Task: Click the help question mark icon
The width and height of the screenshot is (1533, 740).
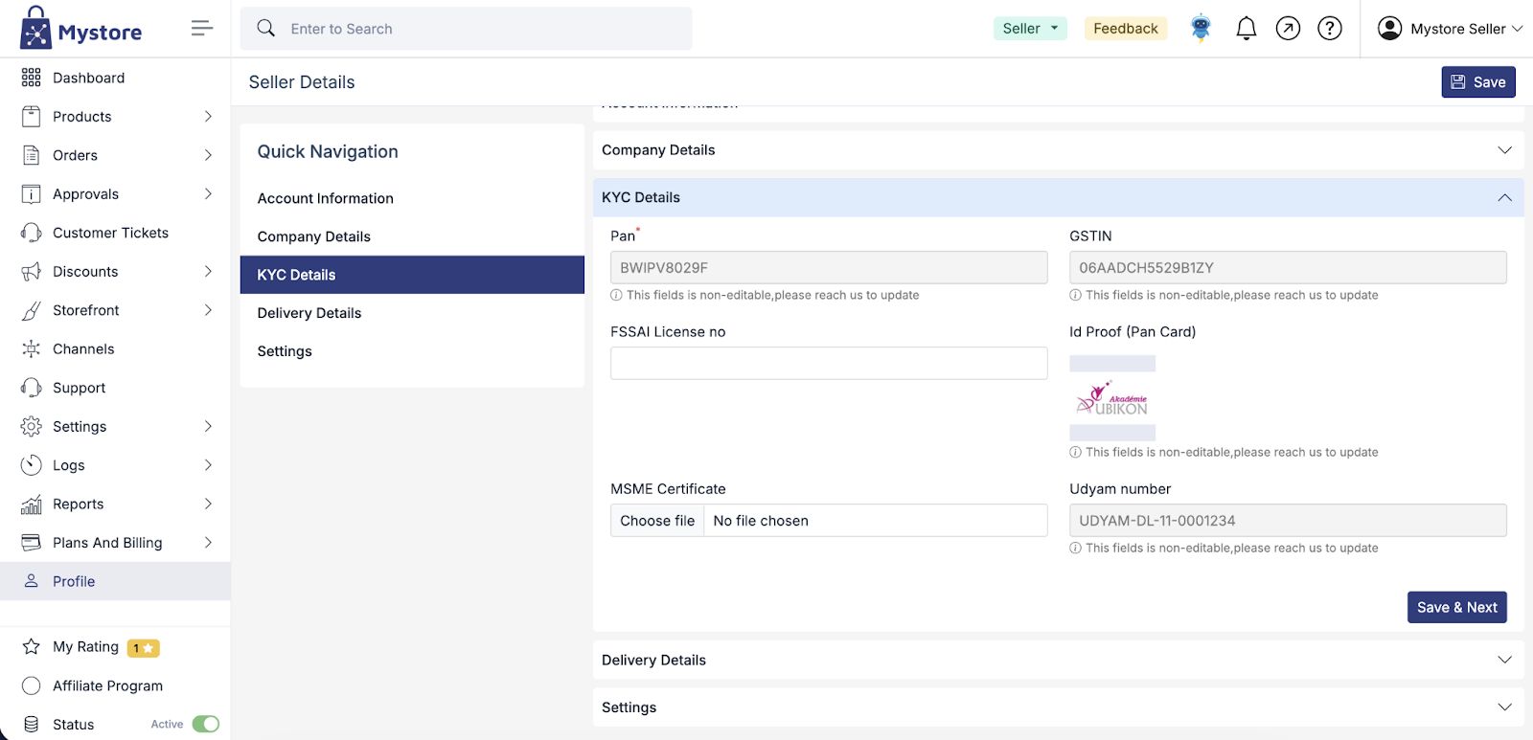Action: pos(1330,29)
